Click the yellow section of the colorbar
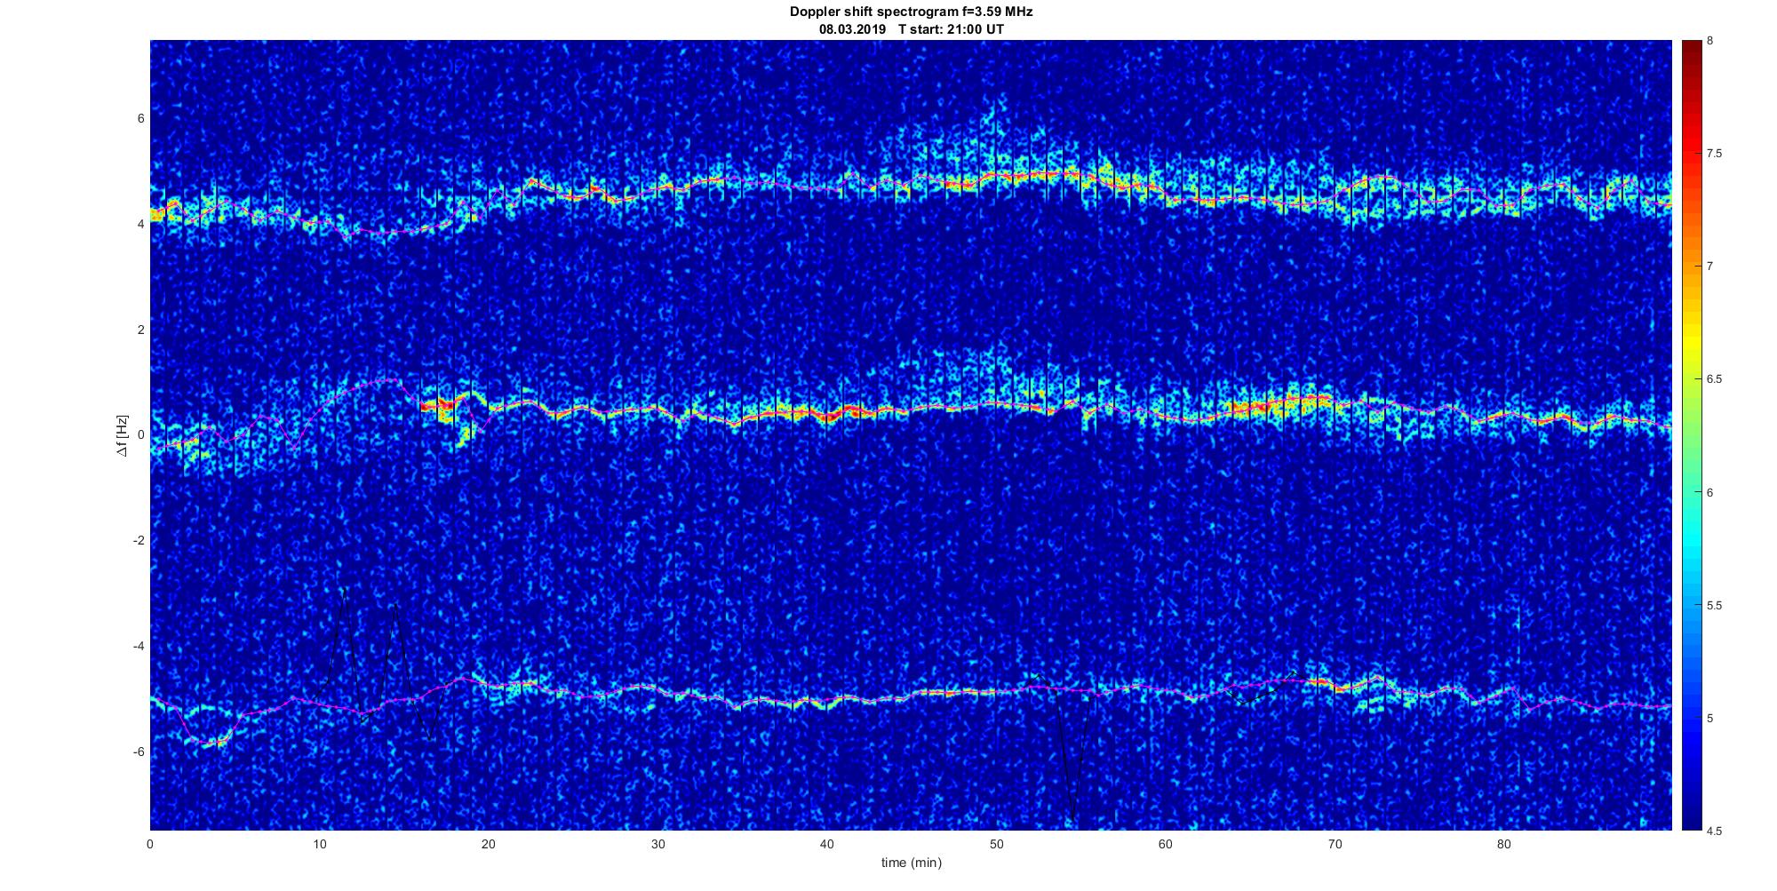This screenshot has height=891, width=1777. pos(1692,342)
